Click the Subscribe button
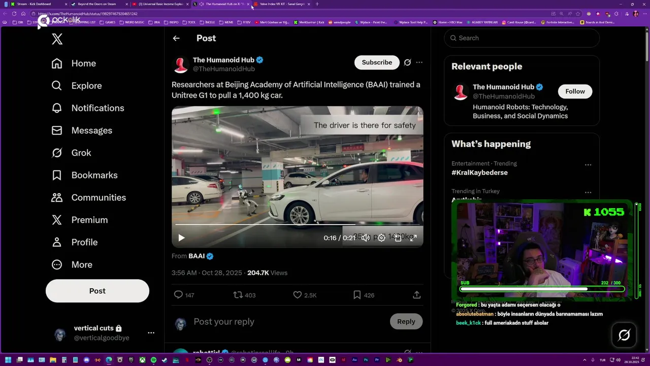 tap(377, 62)
